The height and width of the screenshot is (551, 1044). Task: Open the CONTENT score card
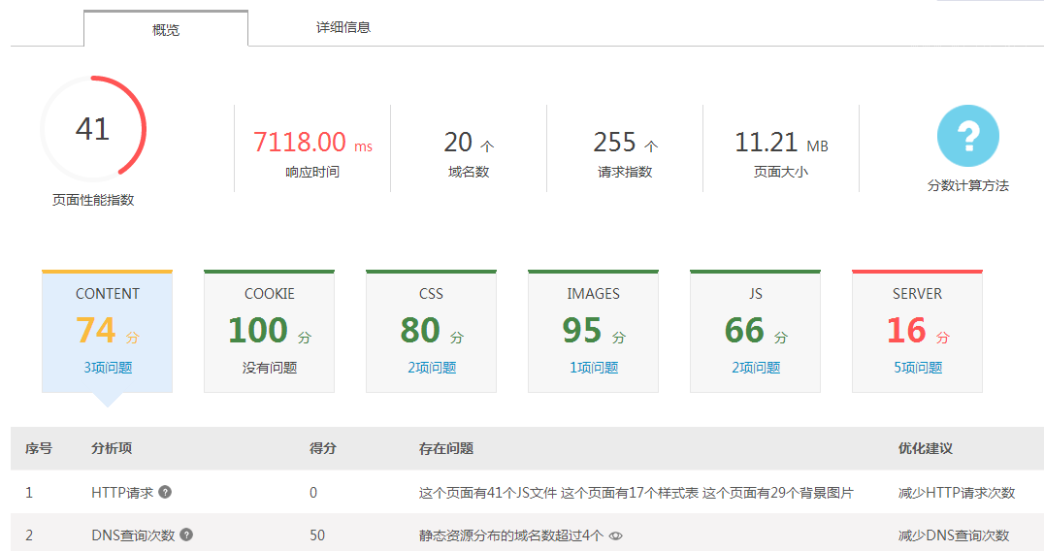[107, 330]
